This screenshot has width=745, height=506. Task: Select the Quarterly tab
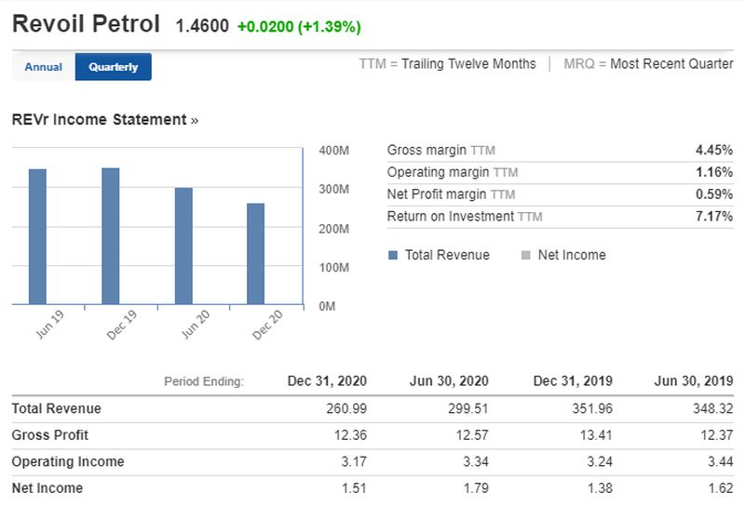[113, 67]
